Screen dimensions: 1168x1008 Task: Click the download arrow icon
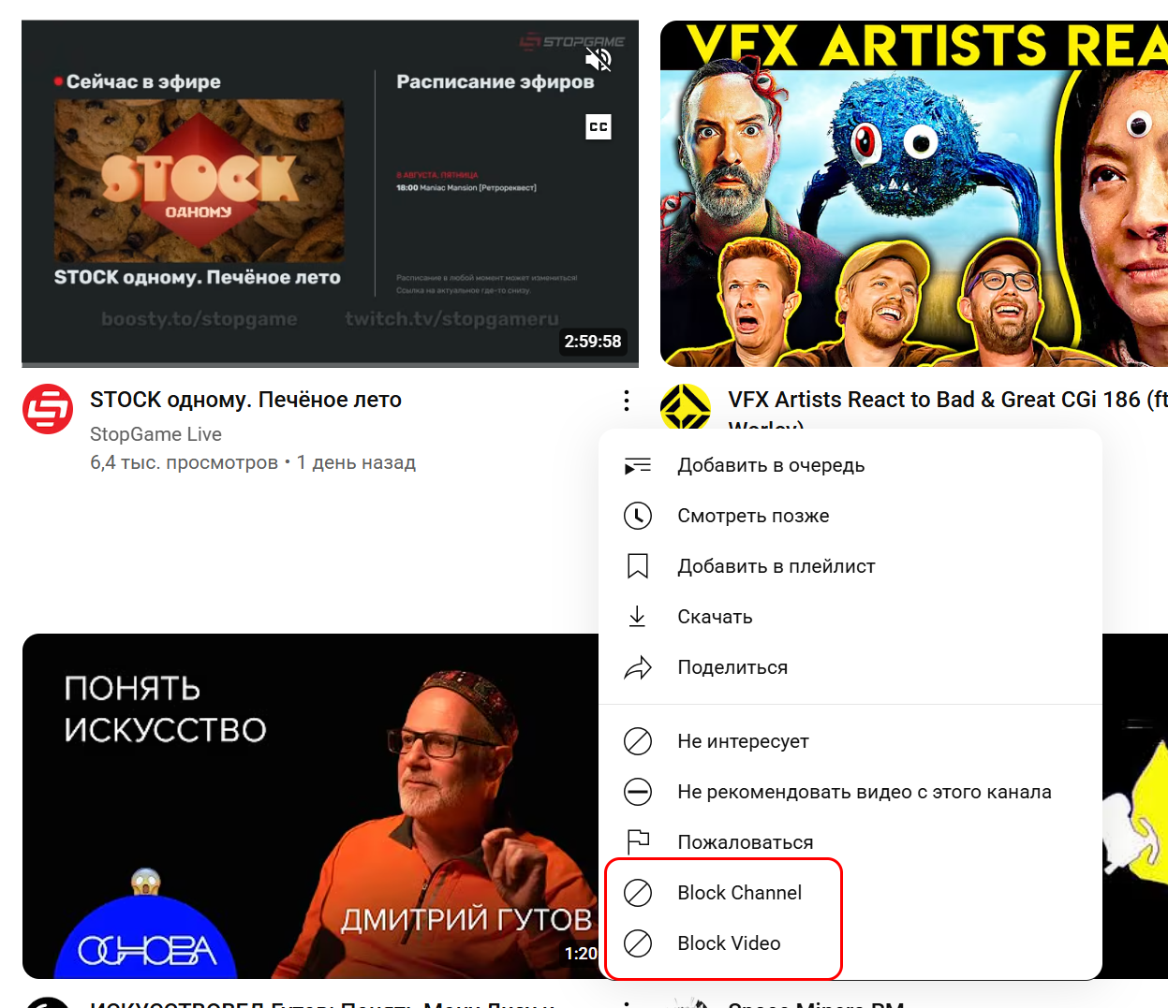click(638, 617)
